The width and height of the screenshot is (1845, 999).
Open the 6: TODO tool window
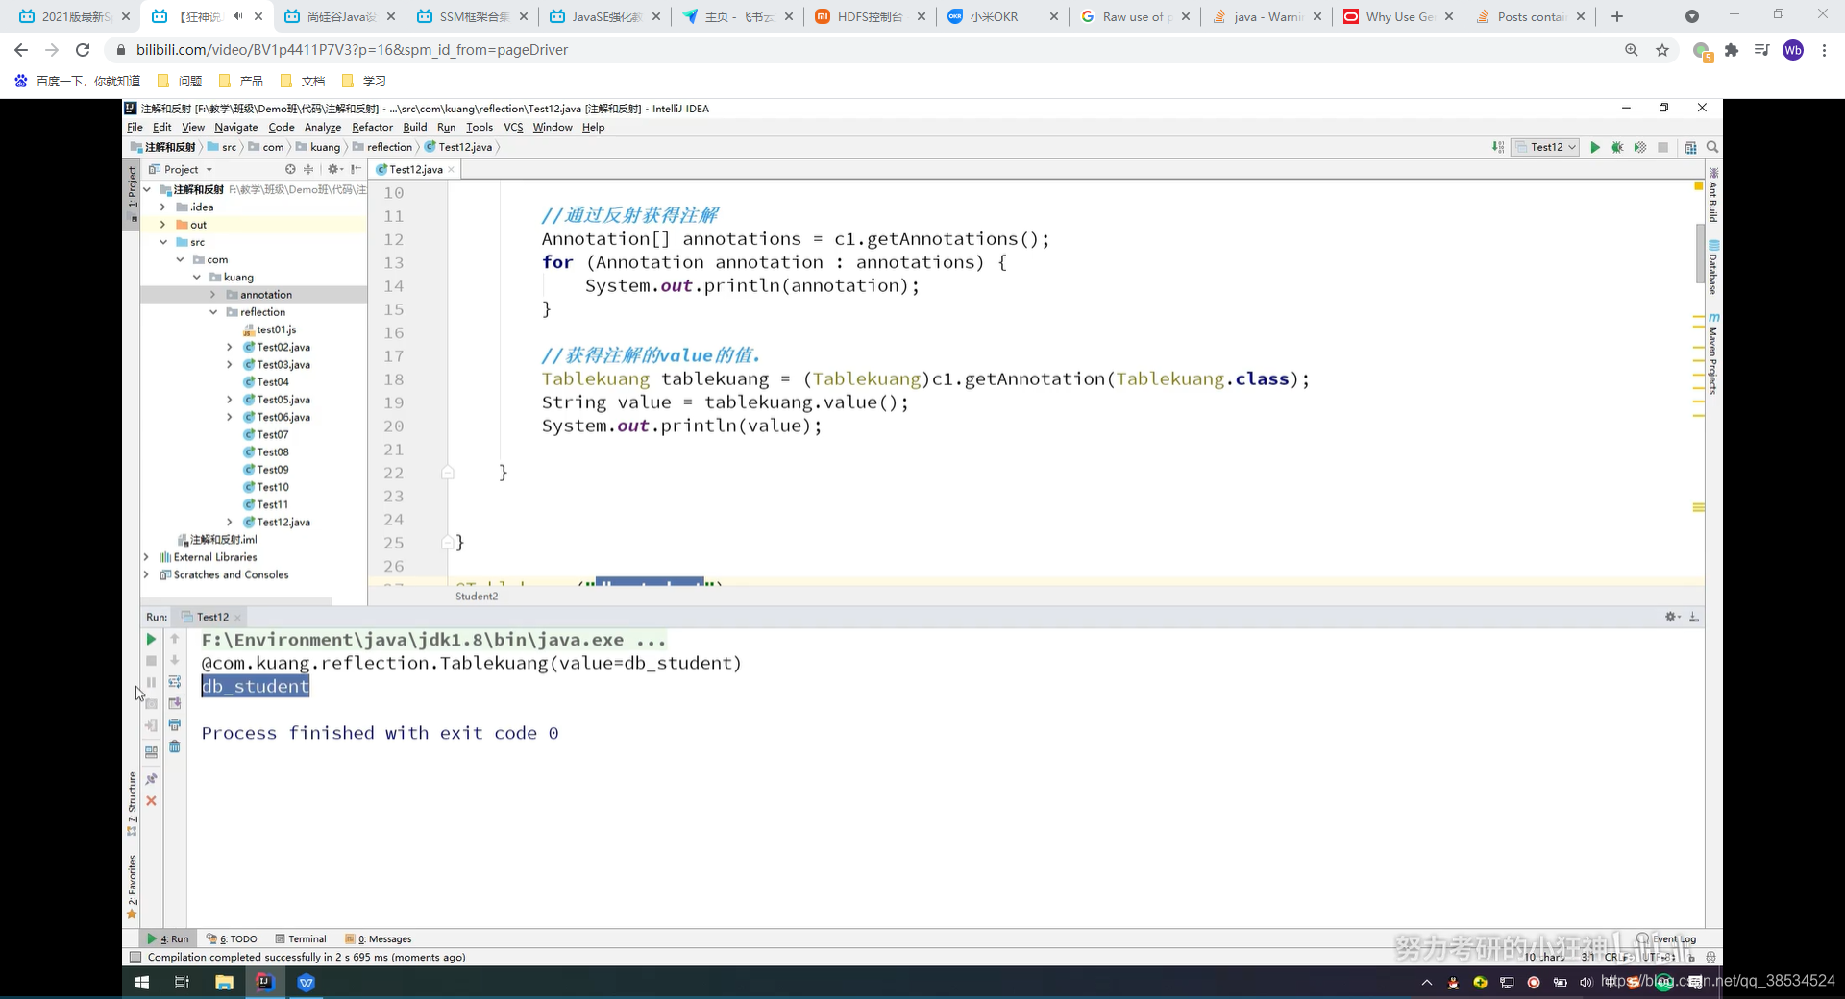[232, 938]
